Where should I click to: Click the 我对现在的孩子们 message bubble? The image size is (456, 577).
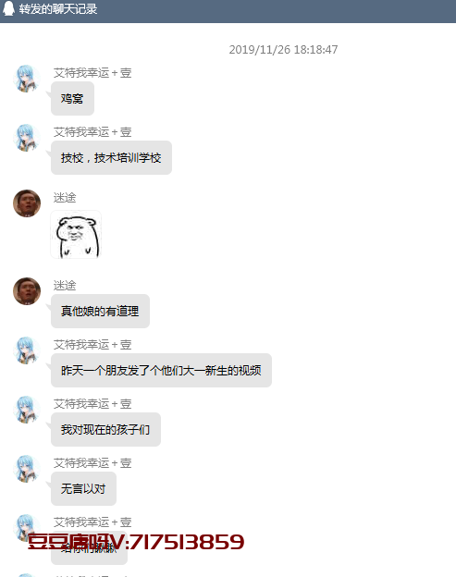pos(105,429)
